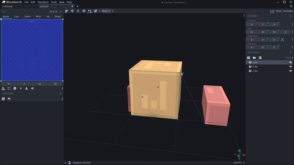
Task: Switch to Animate mode
Action: (288, 11)
